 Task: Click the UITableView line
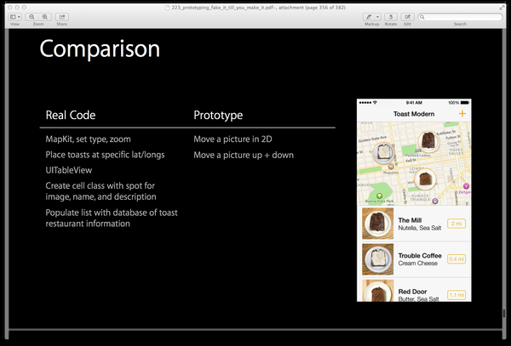pos(69,170)
